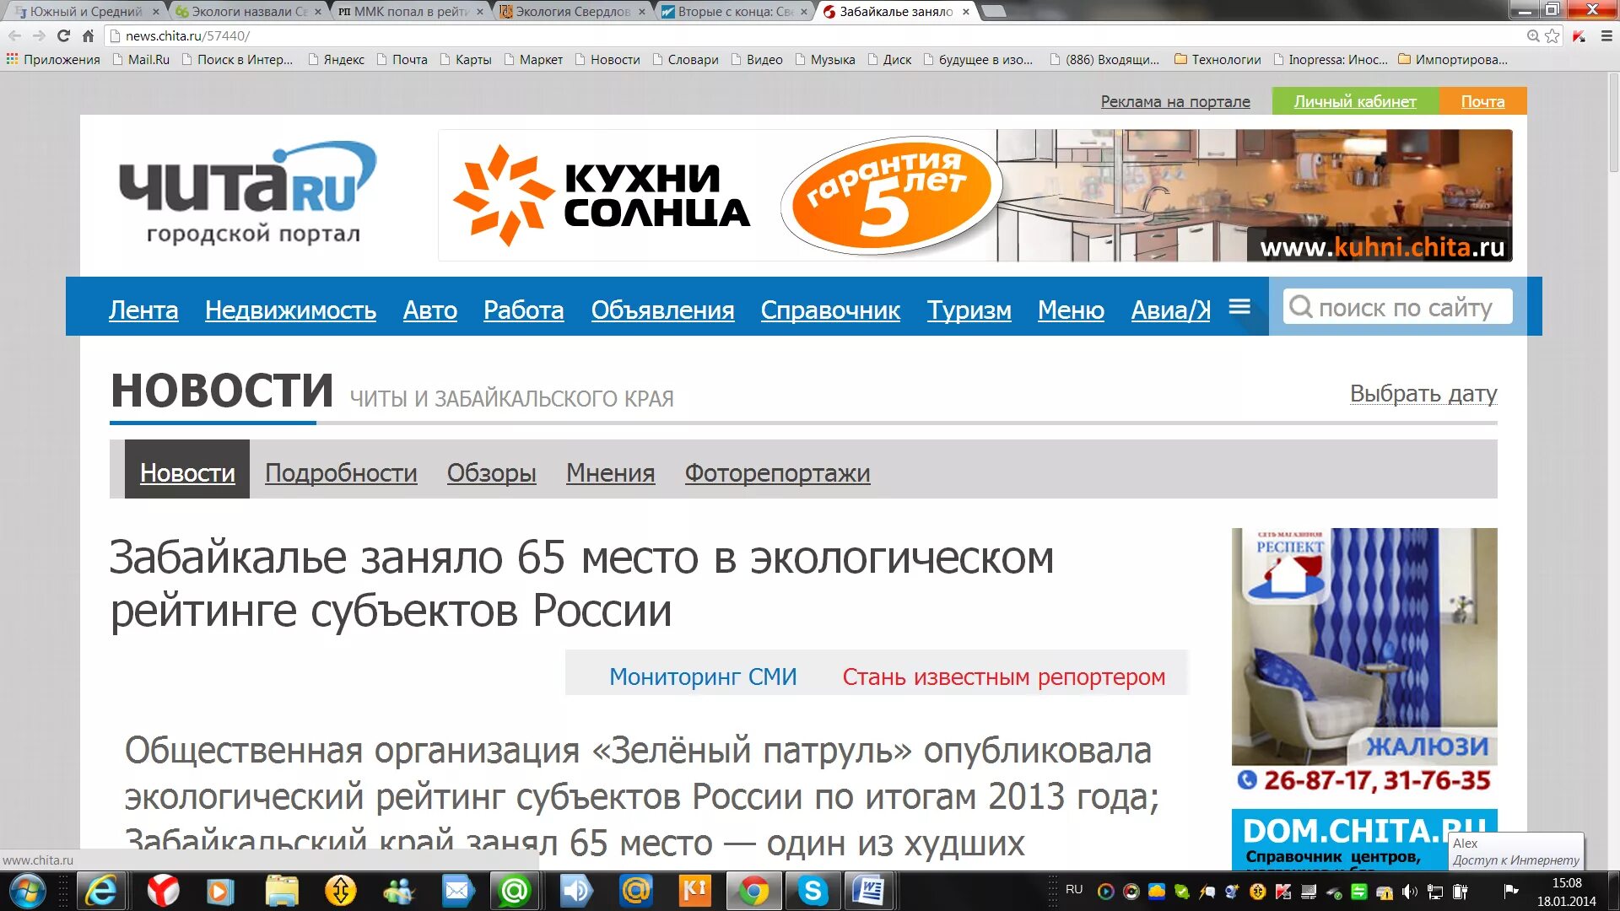The image size is (1620, 911).
Task: Switch to the Подробности news section
Action: (x=341, y=473)
